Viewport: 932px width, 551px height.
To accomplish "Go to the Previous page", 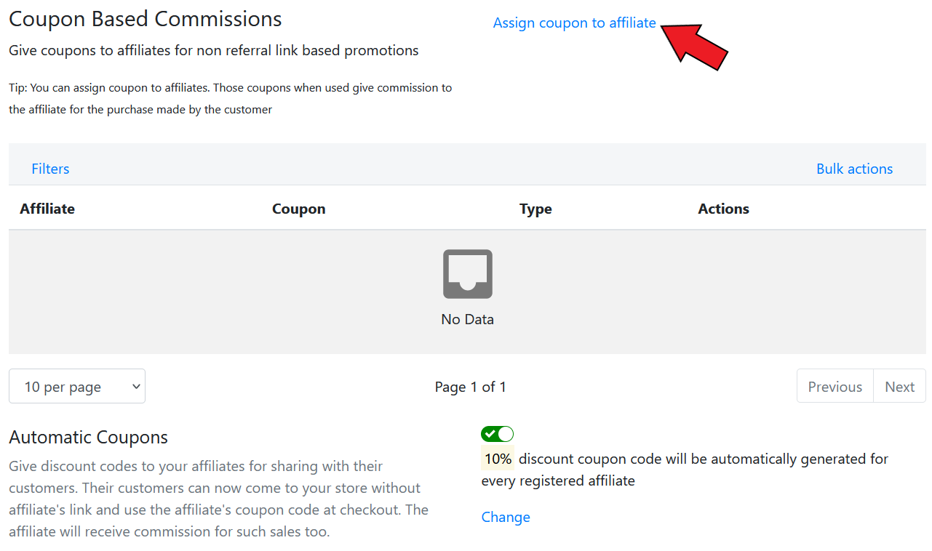I will click(x=835, y=386).
